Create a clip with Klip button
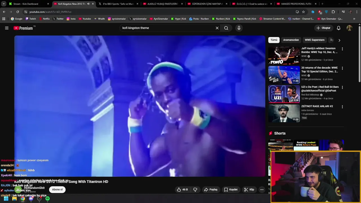 click(249, 189)
